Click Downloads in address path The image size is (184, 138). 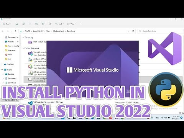pos(71,31)
